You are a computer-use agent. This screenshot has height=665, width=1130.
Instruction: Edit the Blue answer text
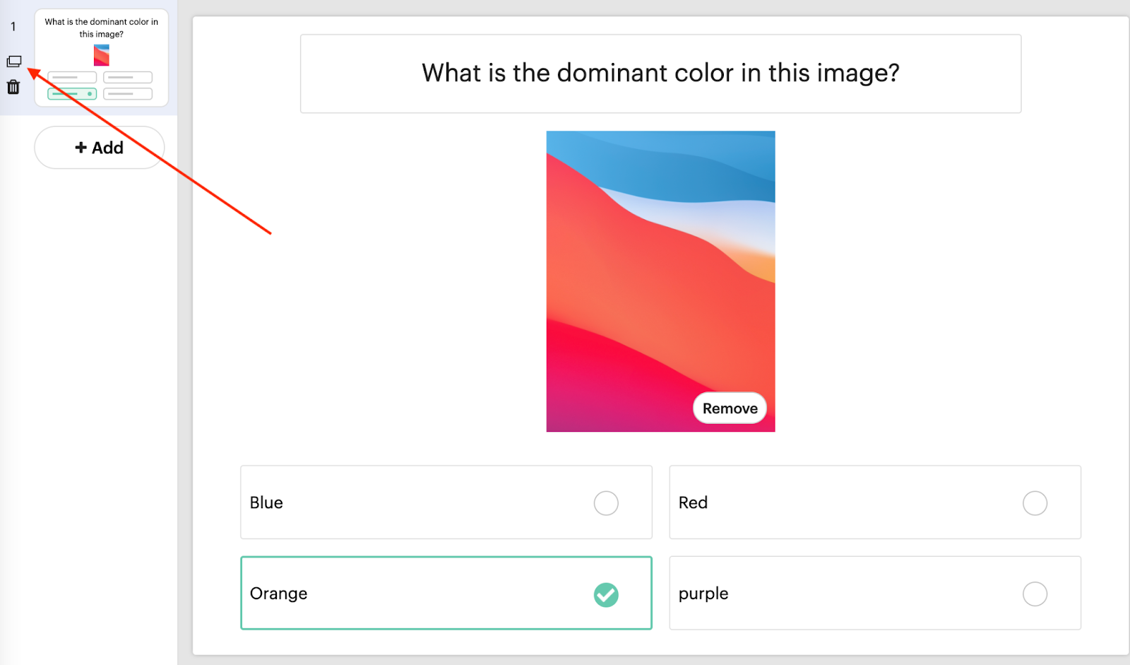click(266, 502)
